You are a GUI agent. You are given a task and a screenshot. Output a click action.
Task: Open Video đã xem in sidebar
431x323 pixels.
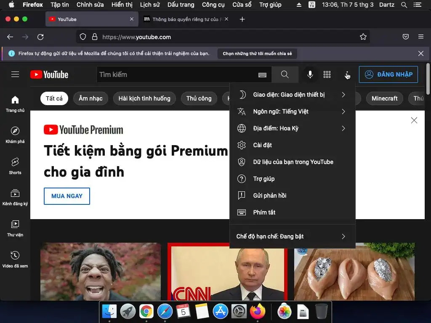click(15, 259)
